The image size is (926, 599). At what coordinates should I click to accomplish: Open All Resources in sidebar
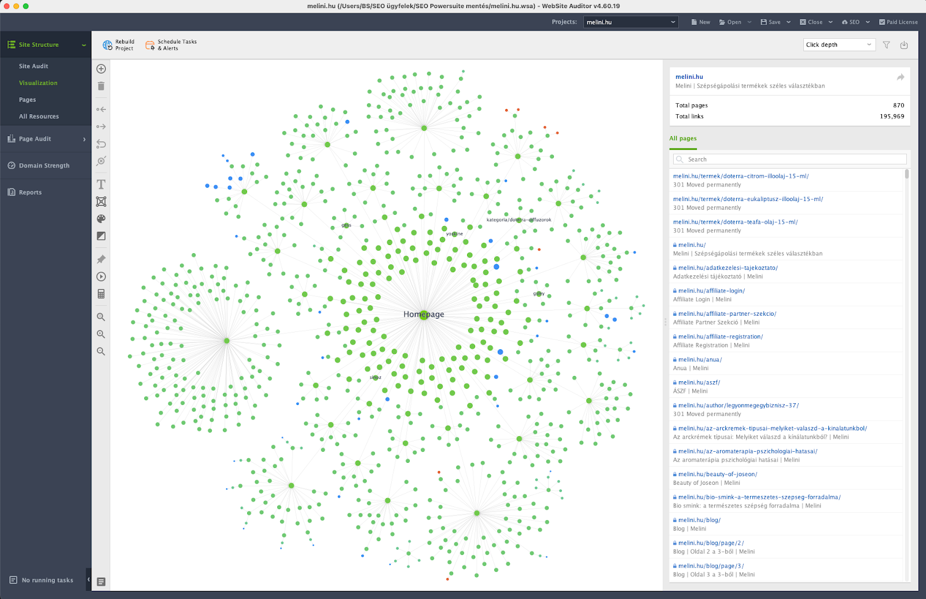[x=39, y=116]
